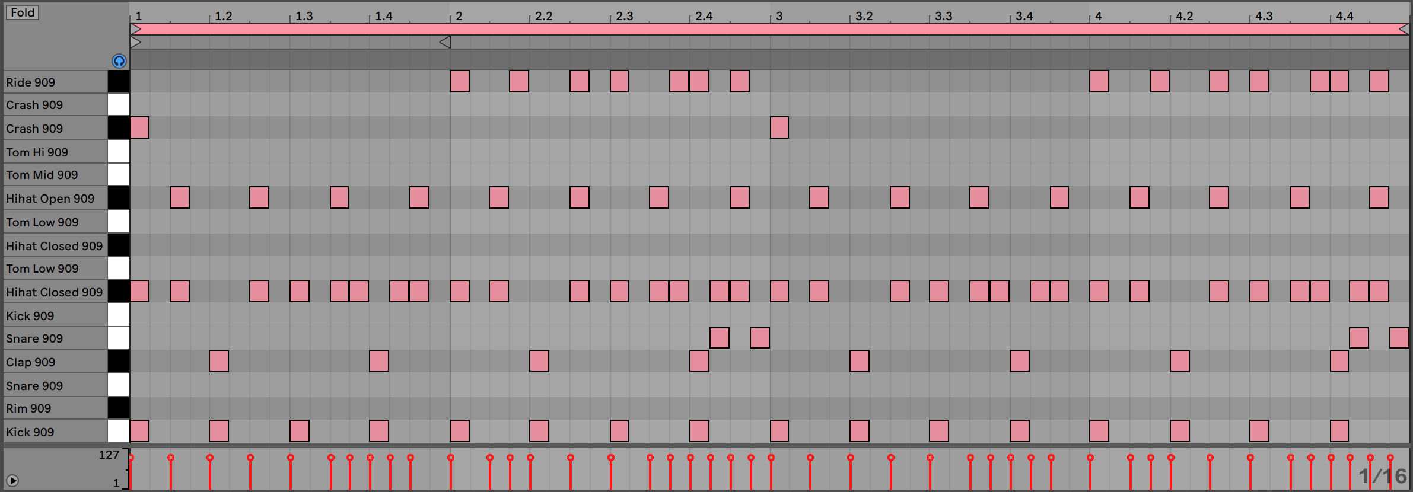Select the last Hihat Open 909 note

point(1379,197)
